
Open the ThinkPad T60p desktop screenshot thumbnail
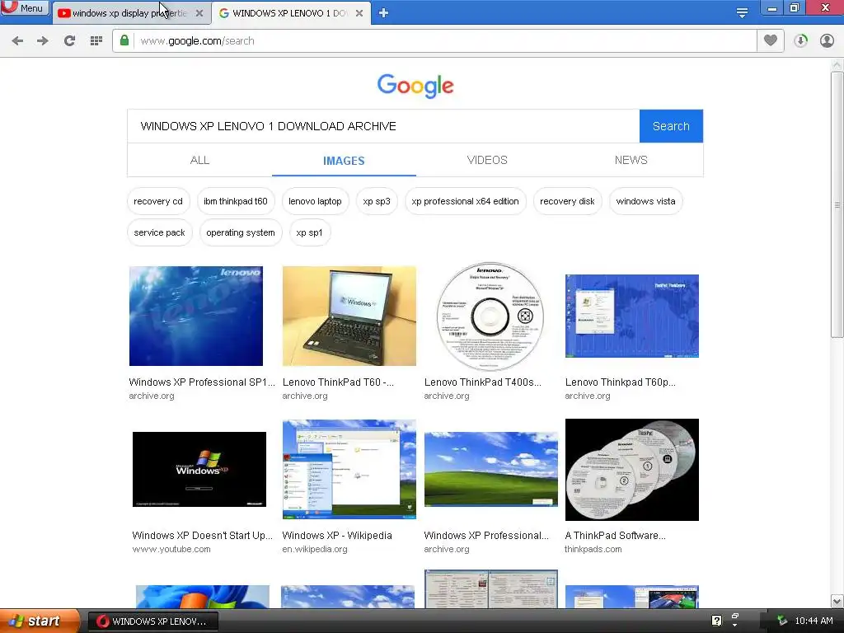pyautogui.click(x=632, y=316)
